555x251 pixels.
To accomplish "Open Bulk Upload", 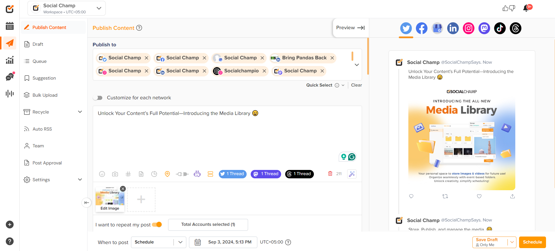I will [x=45, y=95].
